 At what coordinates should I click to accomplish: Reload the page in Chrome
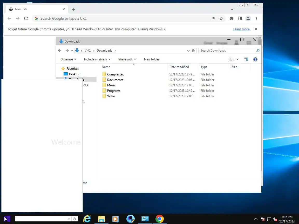coord(26,18)
